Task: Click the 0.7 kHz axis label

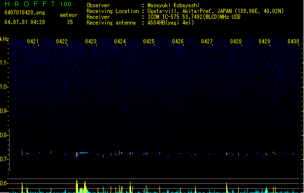Action: coord(4,159)
